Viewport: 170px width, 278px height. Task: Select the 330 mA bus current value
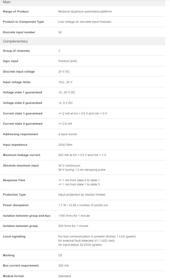tap(63, 266)
